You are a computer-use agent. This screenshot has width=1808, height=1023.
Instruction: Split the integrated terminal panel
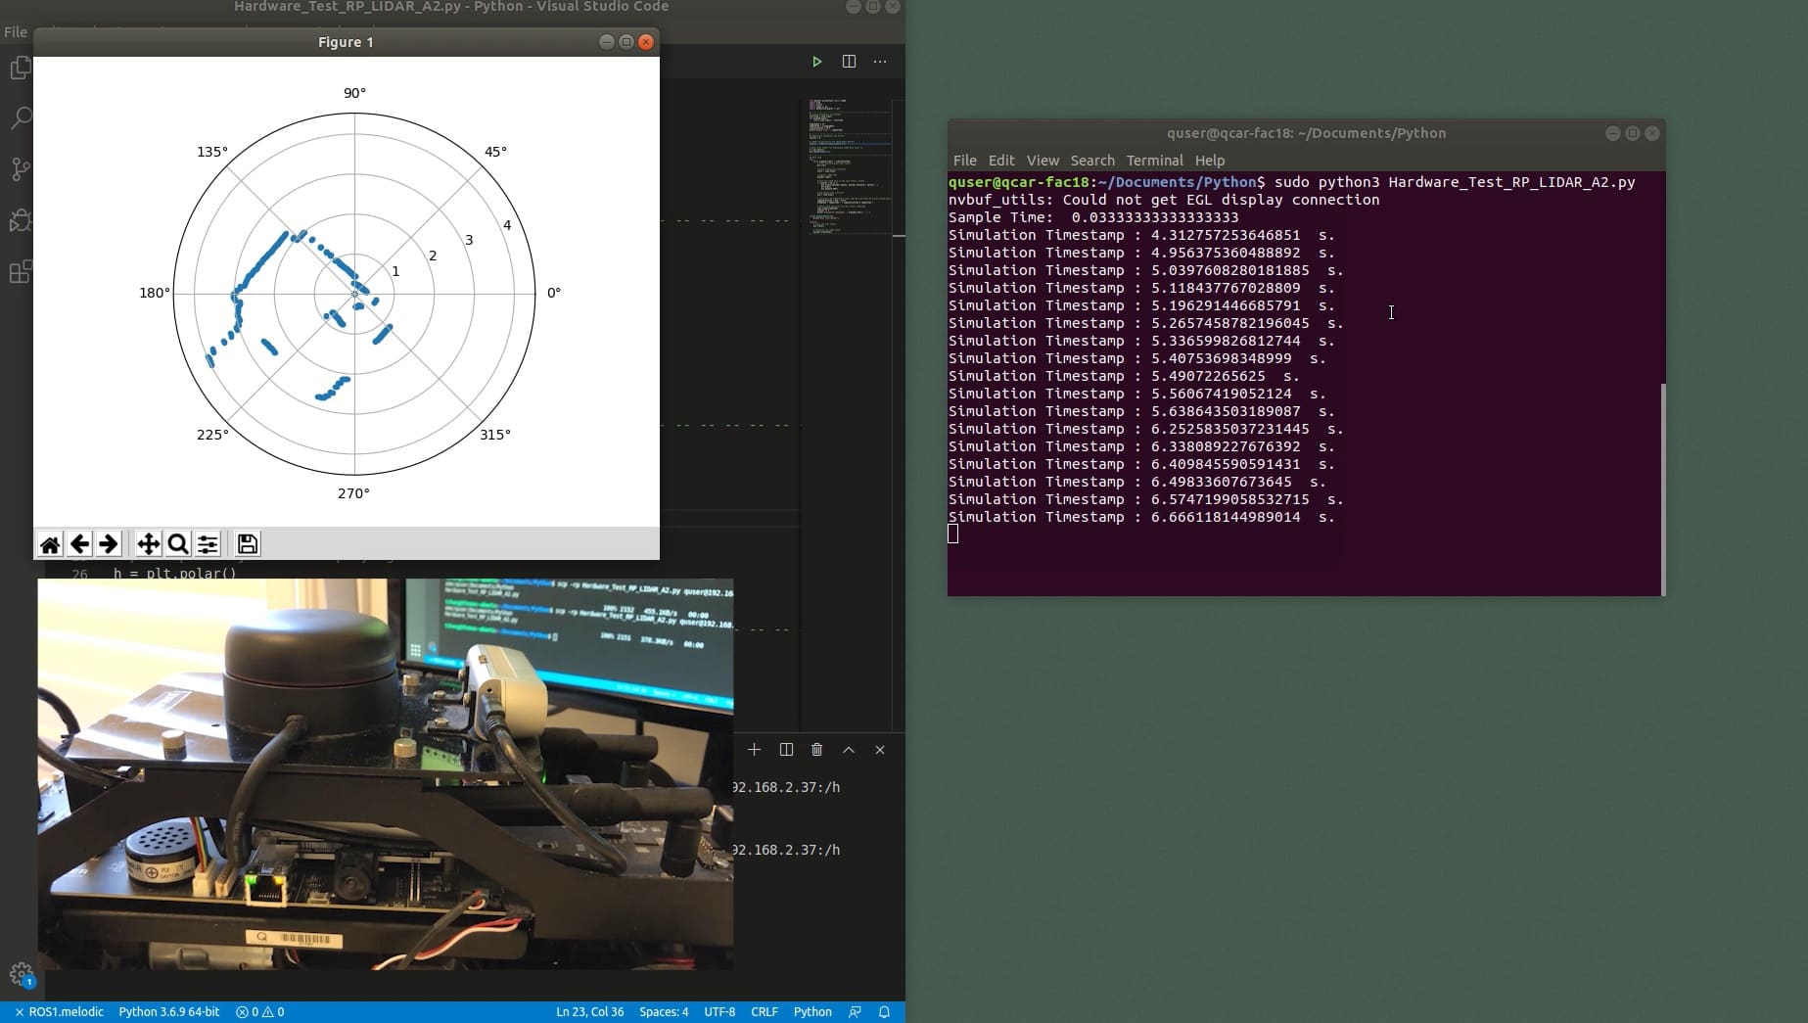[786, 750]
